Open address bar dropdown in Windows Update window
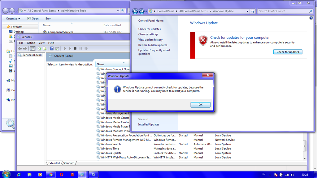This screenshot has width=317, height=178. pos(247,11)
